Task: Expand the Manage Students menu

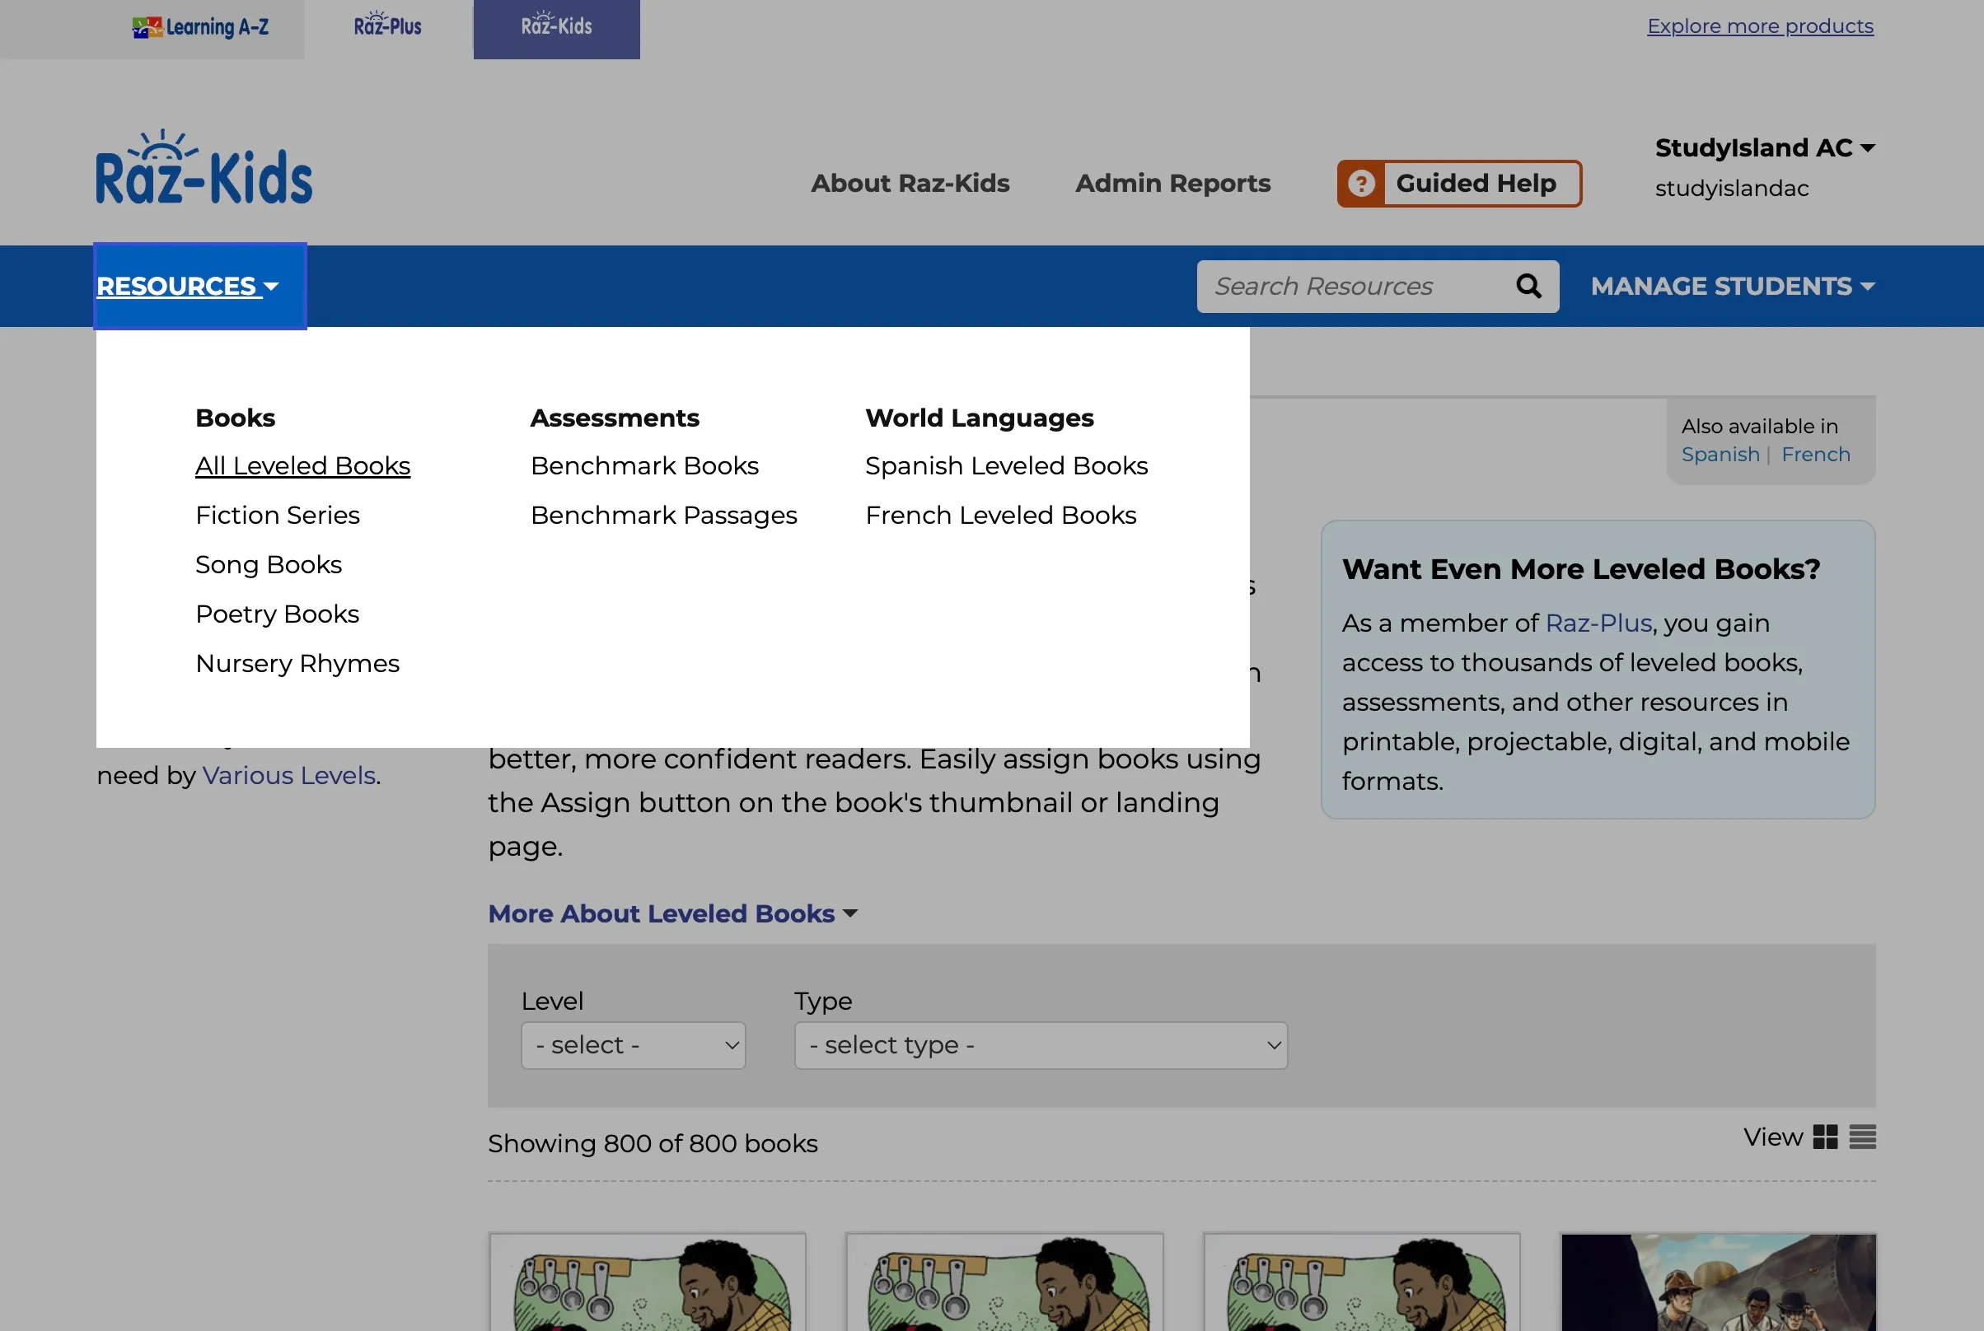Action: pyautogui.click(x=1733, y=286)
